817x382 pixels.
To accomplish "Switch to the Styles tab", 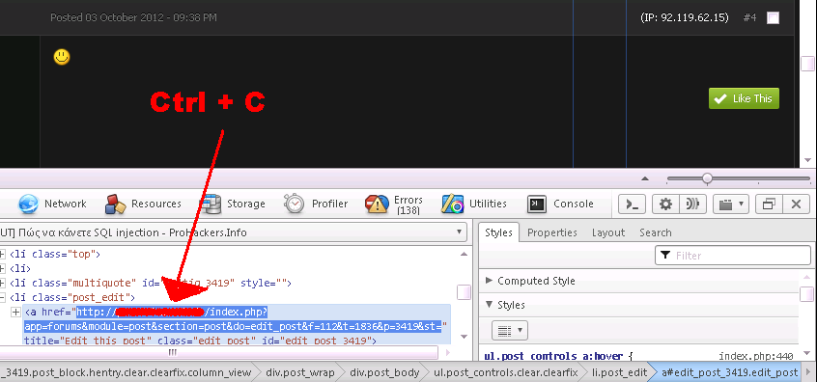I will click(x=498, y=232).
